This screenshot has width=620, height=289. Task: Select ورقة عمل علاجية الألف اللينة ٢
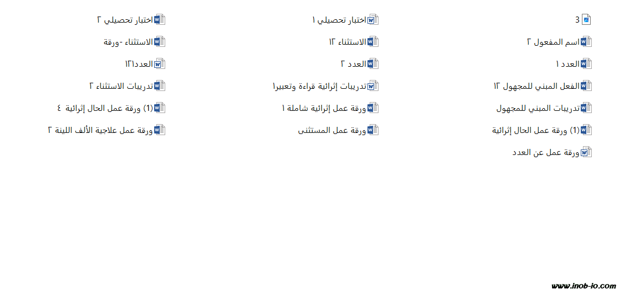pyautogui.click(x=100, y=130)
